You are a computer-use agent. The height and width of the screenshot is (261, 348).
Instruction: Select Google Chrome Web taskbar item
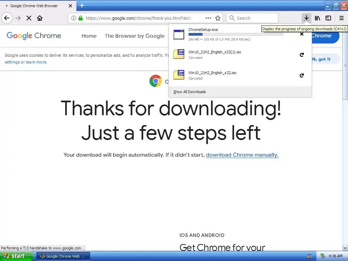pyautogui.click(x=63, y=256)
